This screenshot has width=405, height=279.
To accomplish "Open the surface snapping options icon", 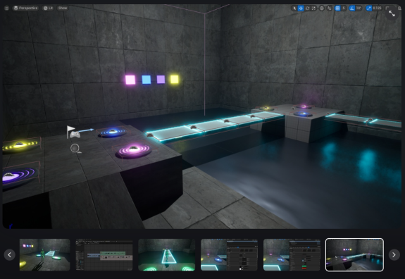I will 330,8.
